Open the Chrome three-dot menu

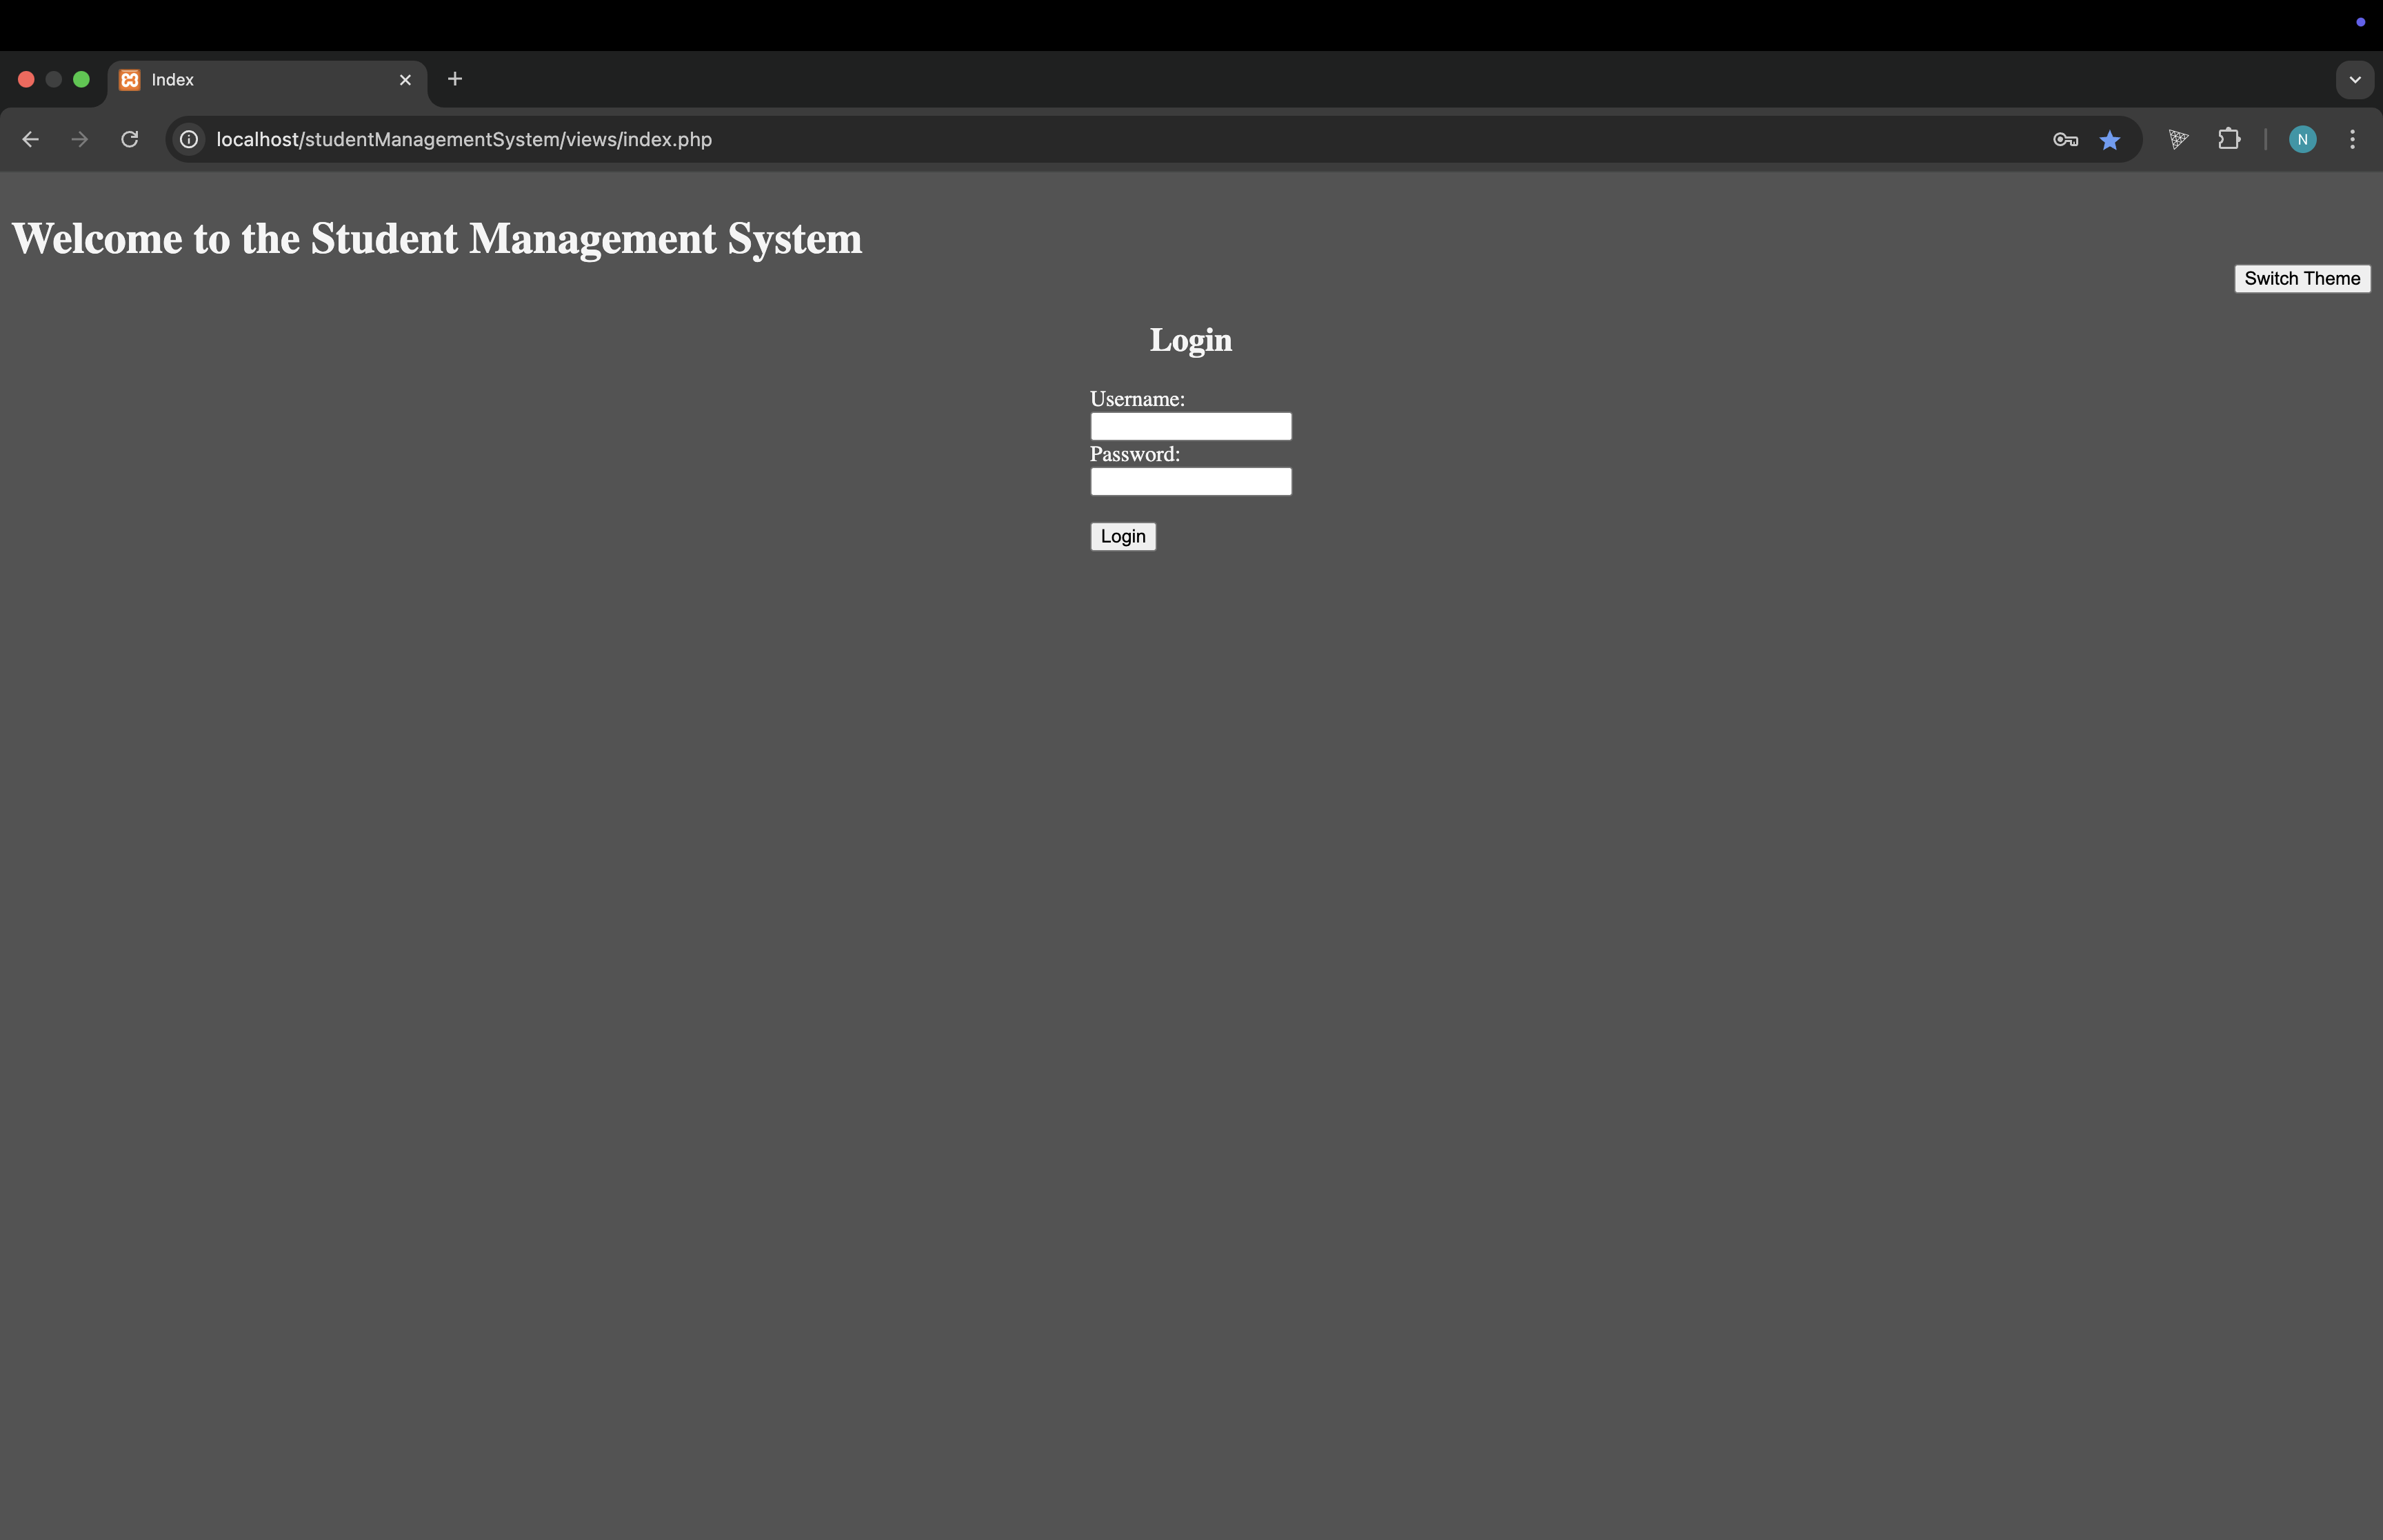coord(2352,139)
